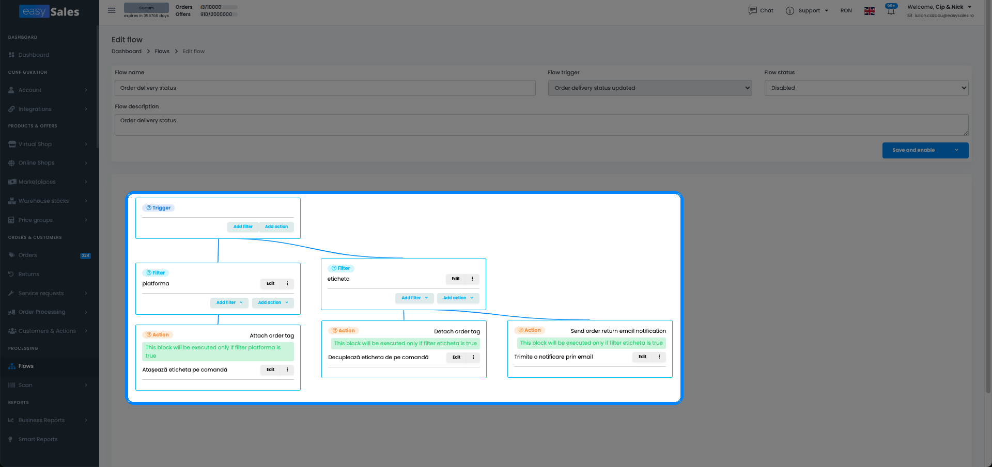The image size is (992, 467).
Task: Open Business Reports sidebar menu
Action: click(x=49, y=420)
